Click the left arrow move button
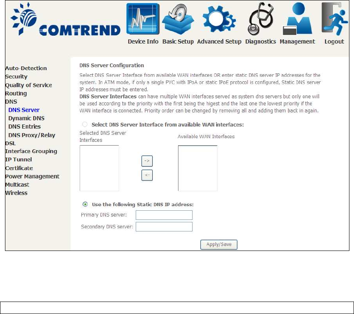The width and height of the screenshot is (354, 314). [147, 175]
